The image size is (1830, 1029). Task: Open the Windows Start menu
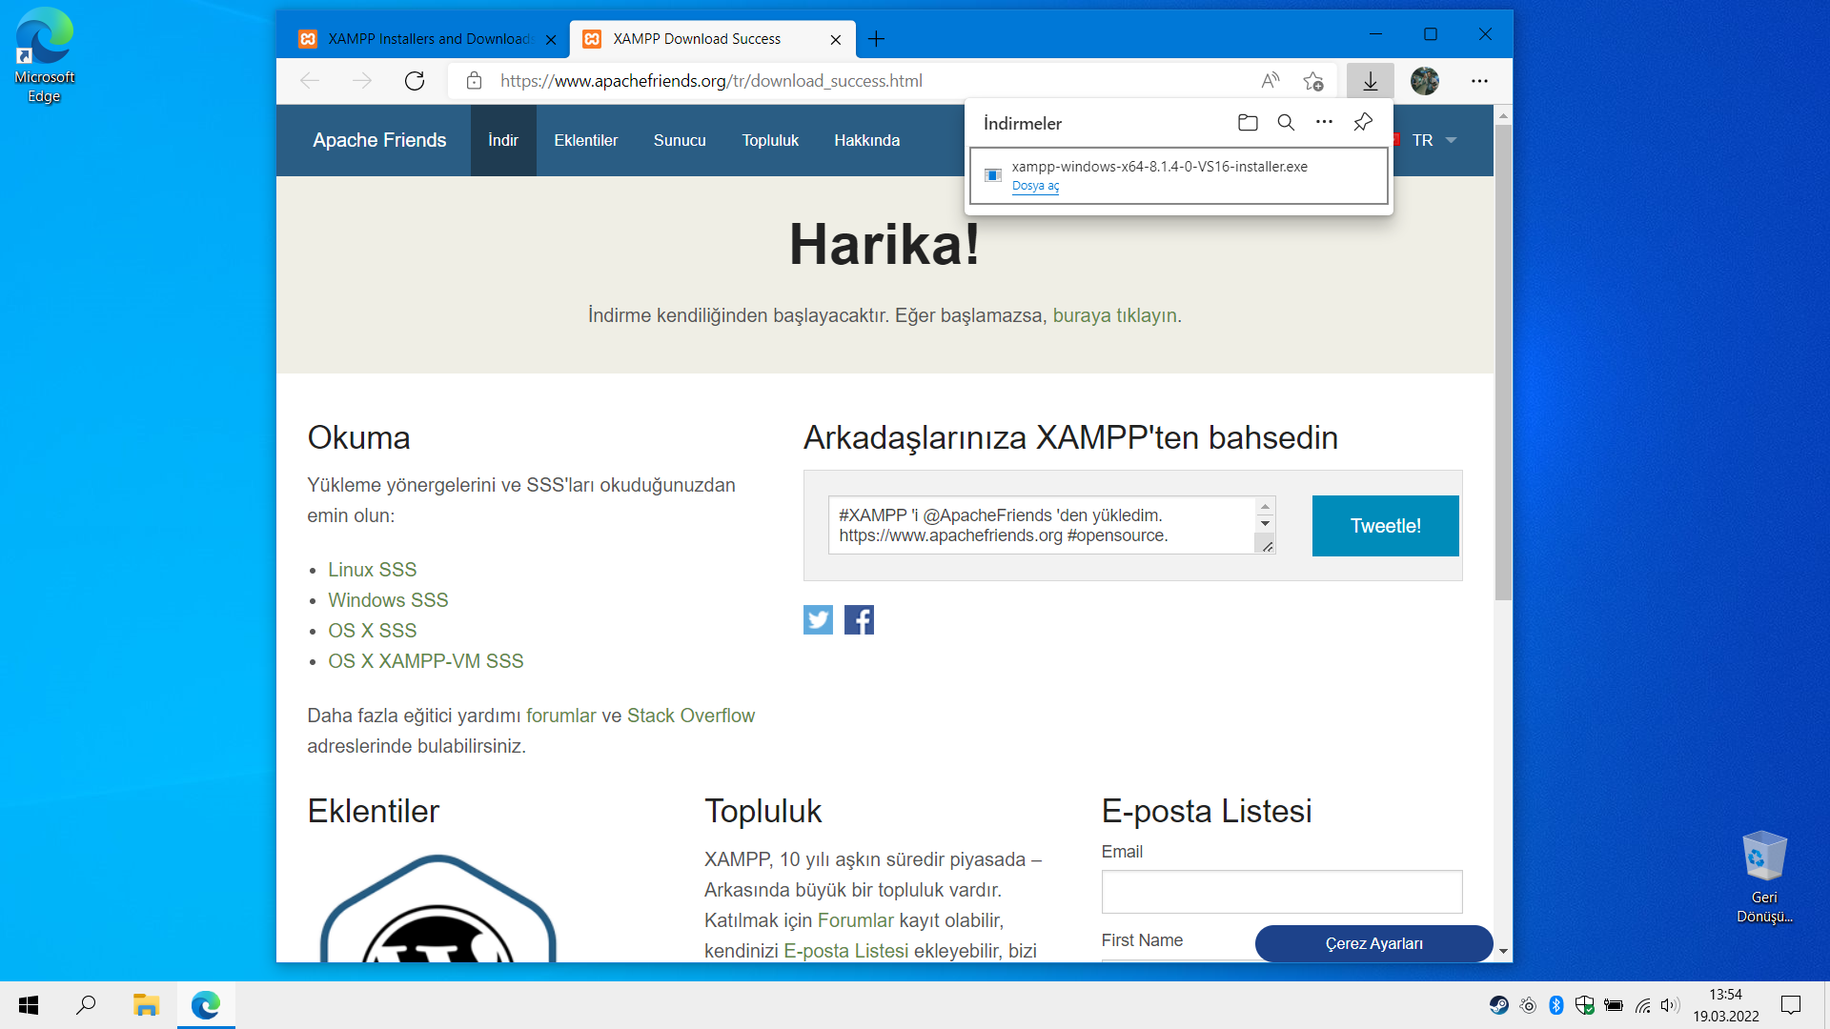(29, 1005)
